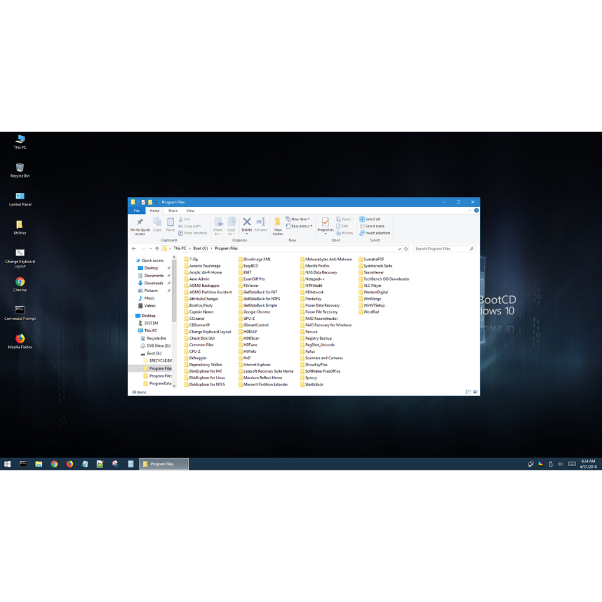
Task: Open Utilities desktop folder
Action: [x=20, y=228]
